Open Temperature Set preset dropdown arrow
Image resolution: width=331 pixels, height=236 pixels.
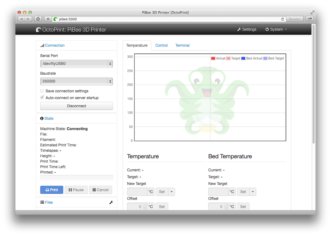(172, 192)
